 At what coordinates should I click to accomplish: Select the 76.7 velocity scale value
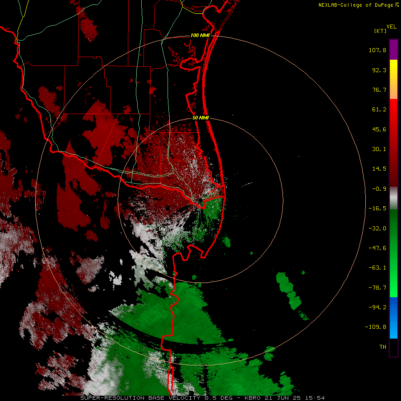[x=379, y=90]
